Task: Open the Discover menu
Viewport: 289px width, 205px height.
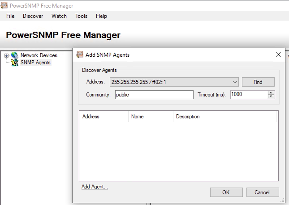Action: [x=33, y=16]
